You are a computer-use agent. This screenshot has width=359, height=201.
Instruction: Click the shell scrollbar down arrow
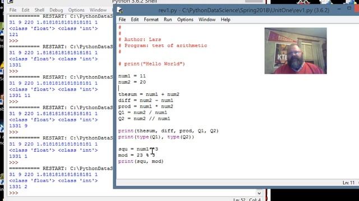[259, 193]
